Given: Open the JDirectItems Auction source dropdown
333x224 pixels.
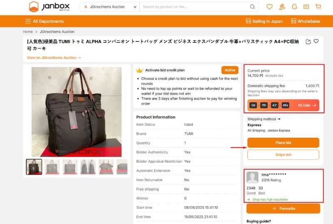Looking at the screenshot, I should (110, 7).
